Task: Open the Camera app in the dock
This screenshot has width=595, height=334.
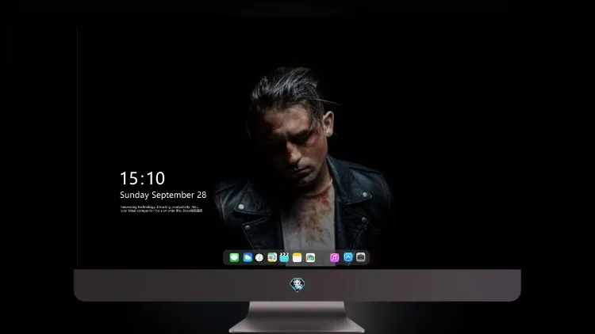Action: [x=361, y=257]
